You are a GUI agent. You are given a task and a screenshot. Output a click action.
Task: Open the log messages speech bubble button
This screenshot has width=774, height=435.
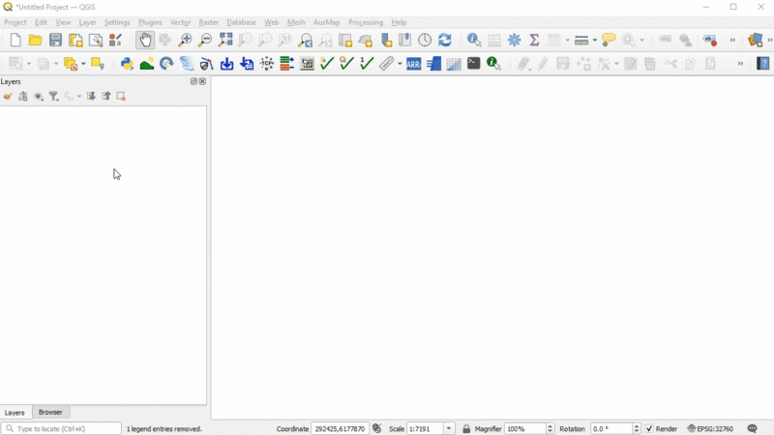(753, 428)
